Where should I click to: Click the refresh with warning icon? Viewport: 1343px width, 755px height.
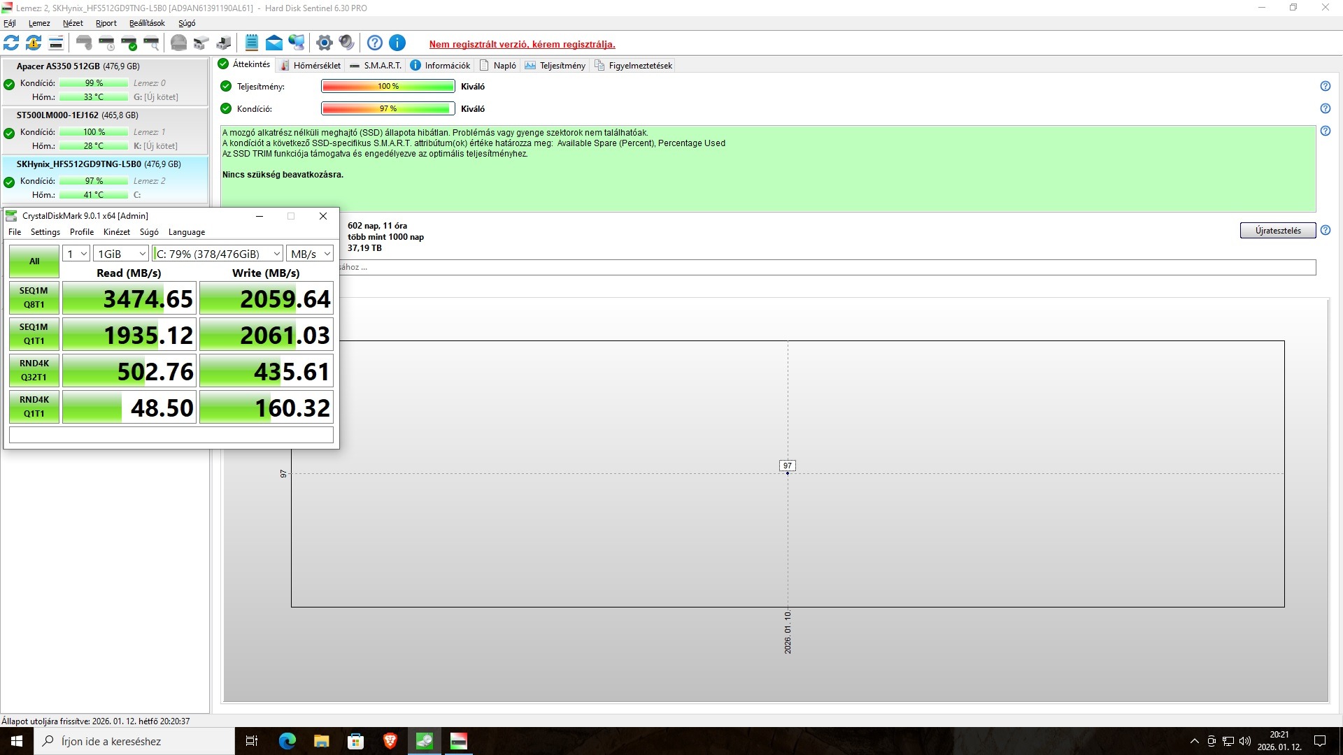(34, 43)
